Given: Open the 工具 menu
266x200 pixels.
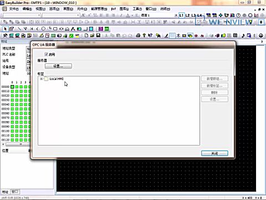Looking at the screenshot, I should (137, 9).
